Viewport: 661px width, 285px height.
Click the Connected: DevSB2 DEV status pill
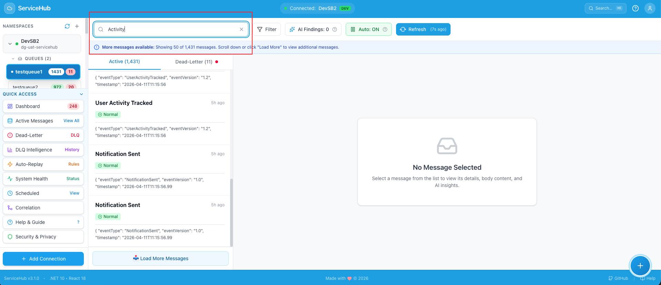(x=317, y=8)
